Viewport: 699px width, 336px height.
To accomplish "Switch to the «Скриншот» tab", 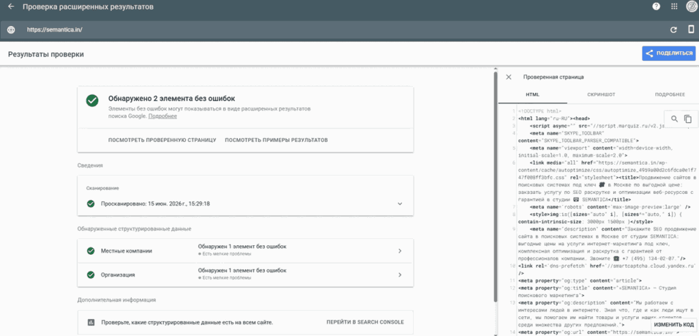I will 601,95.
